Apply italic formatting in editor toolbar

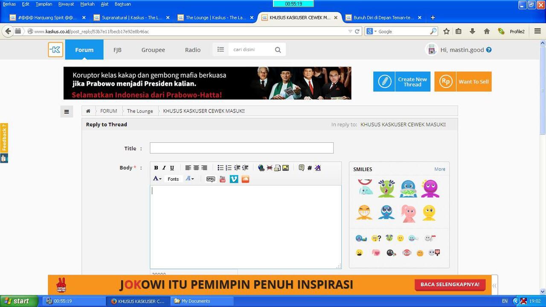point(164,168)
